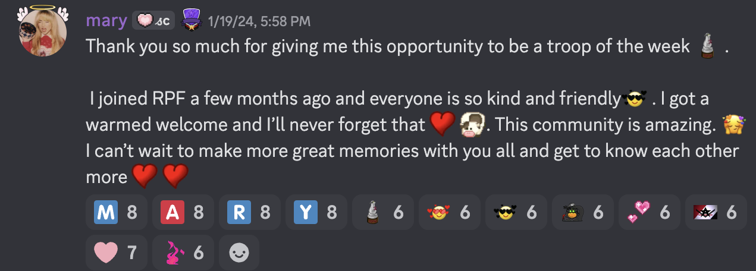Click the message timestamp 1/19/24, 5:58 PM
Screen dimensions: 756x271
tap(259, 22)
